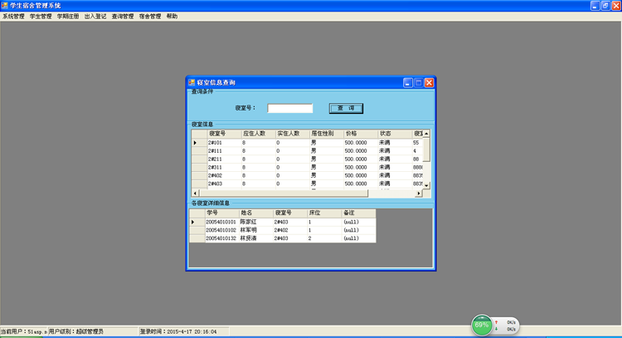The width and height of the screenshot is (622, 338).
Task: Open the 查询管理 menu
Action: (x=122, y=16)
